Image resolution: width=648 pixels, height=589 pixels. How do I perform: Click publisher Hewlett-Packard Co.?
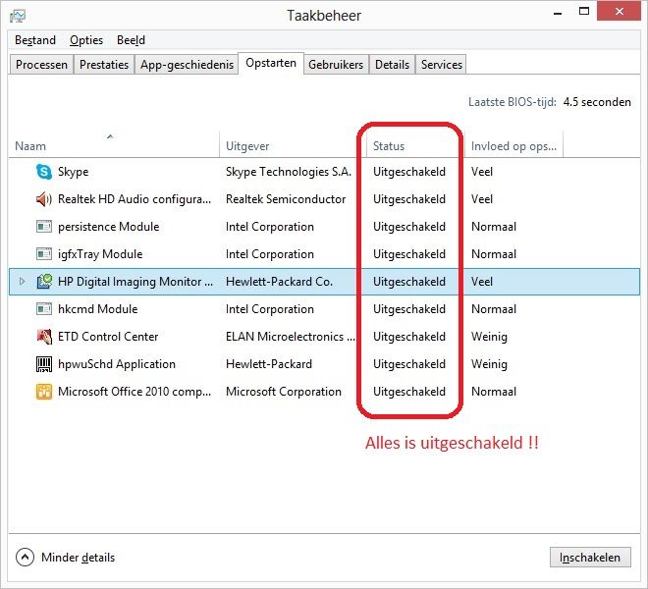(x=279, y=282)
